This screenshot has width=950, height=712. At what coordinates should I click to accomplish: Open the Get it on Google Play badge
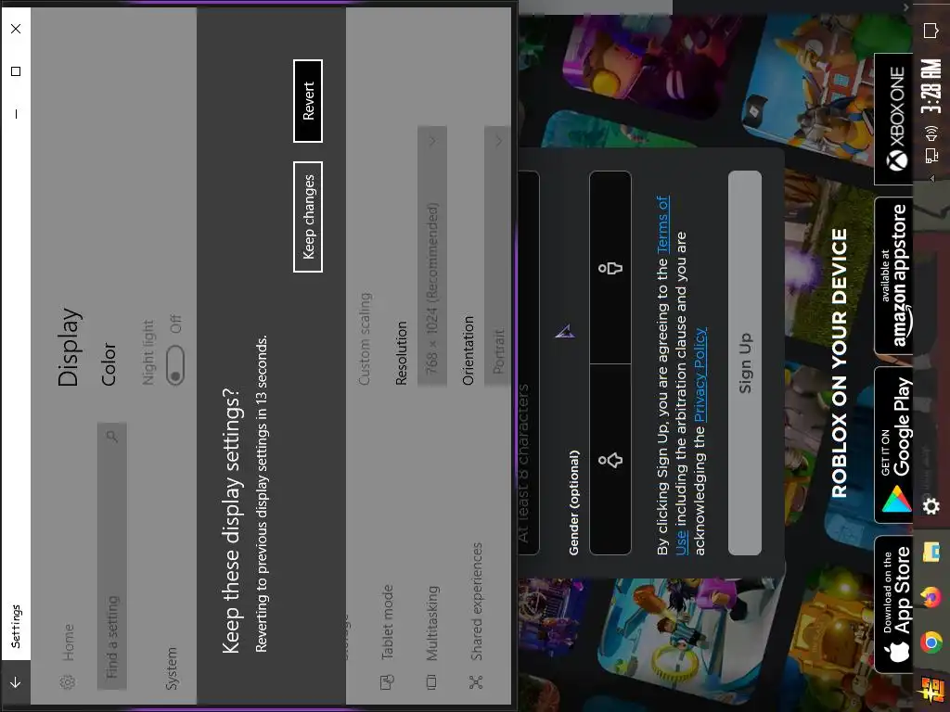(x=893, y=445)
